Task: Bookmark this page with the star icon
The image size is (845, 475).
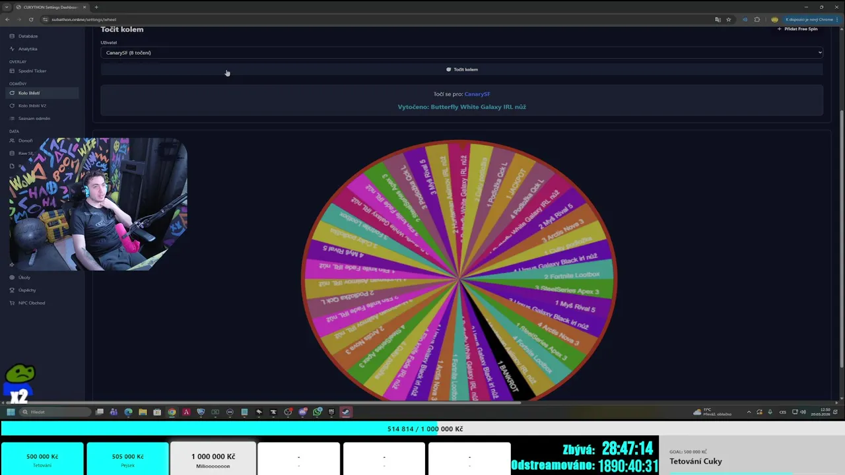Action: coord(729,20)
